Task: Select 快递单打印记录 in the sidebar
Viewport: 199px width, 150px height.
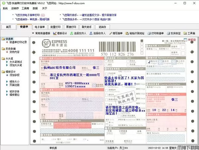Action: pos(18,42)
